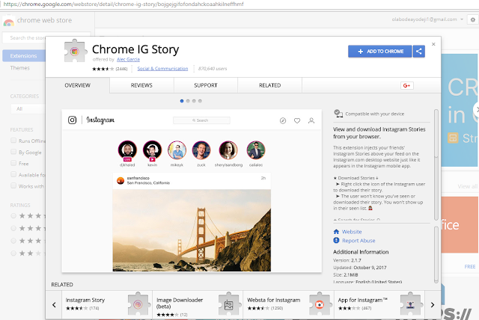The width and height of the screenshot is (479, 320).
Task: Toggle the Available for checkbox
Action: (13, 174)
